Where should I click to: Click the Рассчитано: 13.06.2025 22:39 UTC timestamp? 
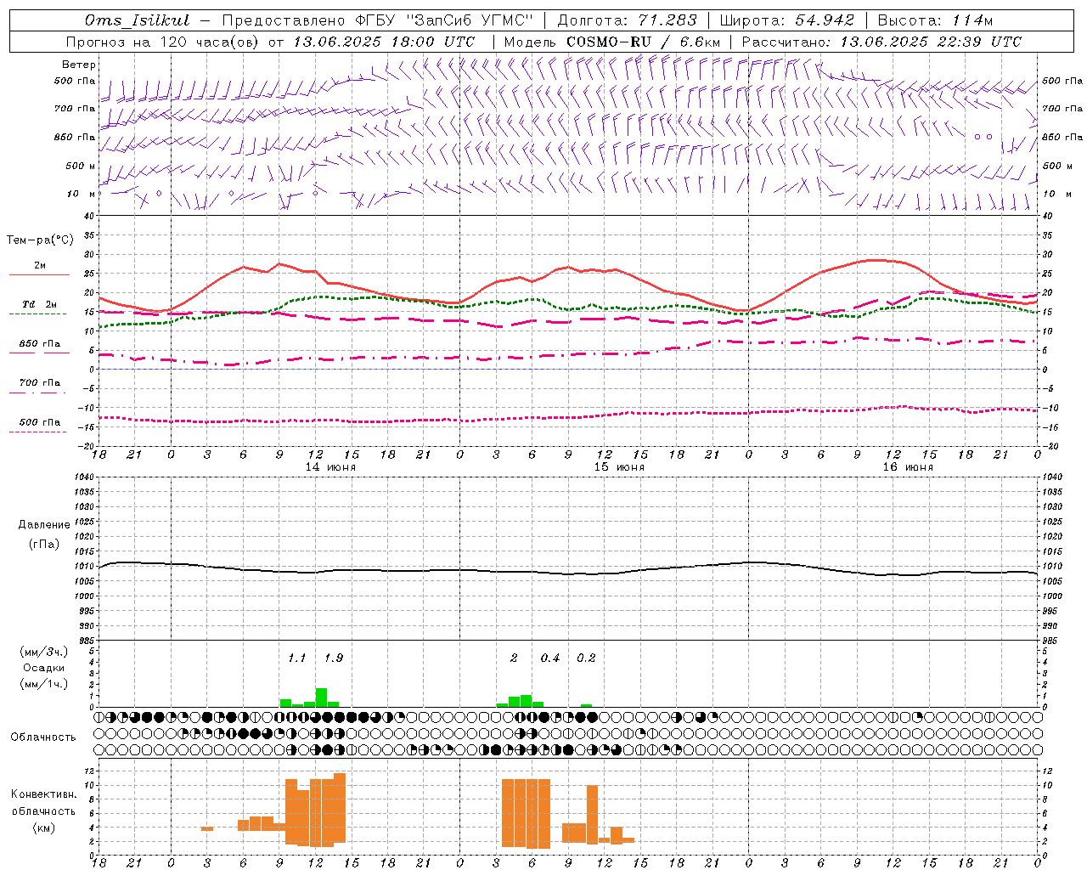(x=881, y=42)
